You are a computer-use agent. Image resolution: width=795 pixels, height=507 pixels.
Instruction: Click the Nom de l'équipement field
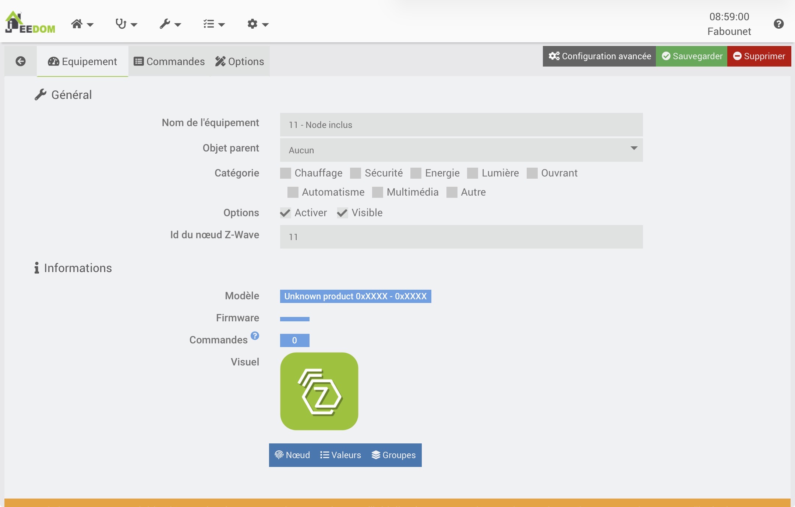click(461, 125)
